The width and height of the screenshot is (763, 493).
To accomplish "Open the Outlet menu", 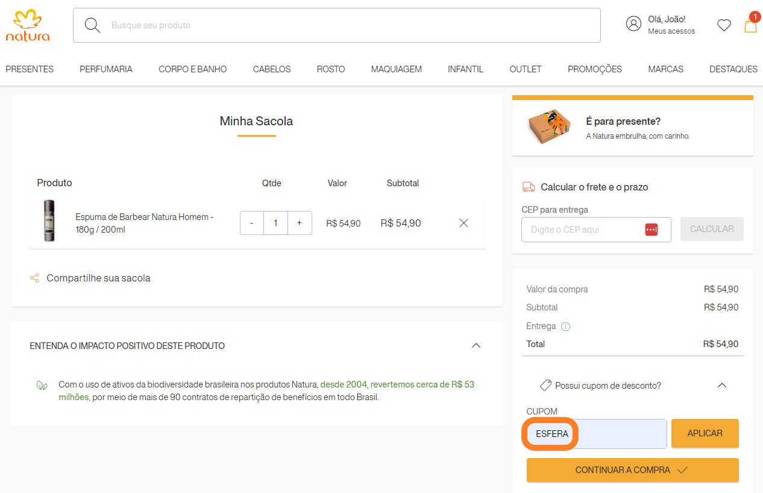I will click(526, 69).
